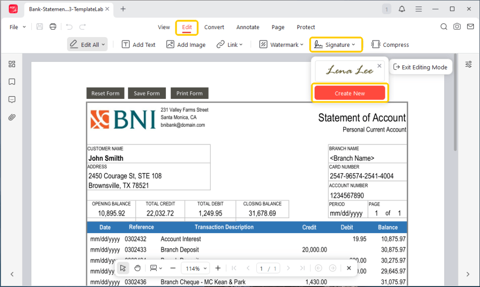Click the Print Form button

(189, 93)
